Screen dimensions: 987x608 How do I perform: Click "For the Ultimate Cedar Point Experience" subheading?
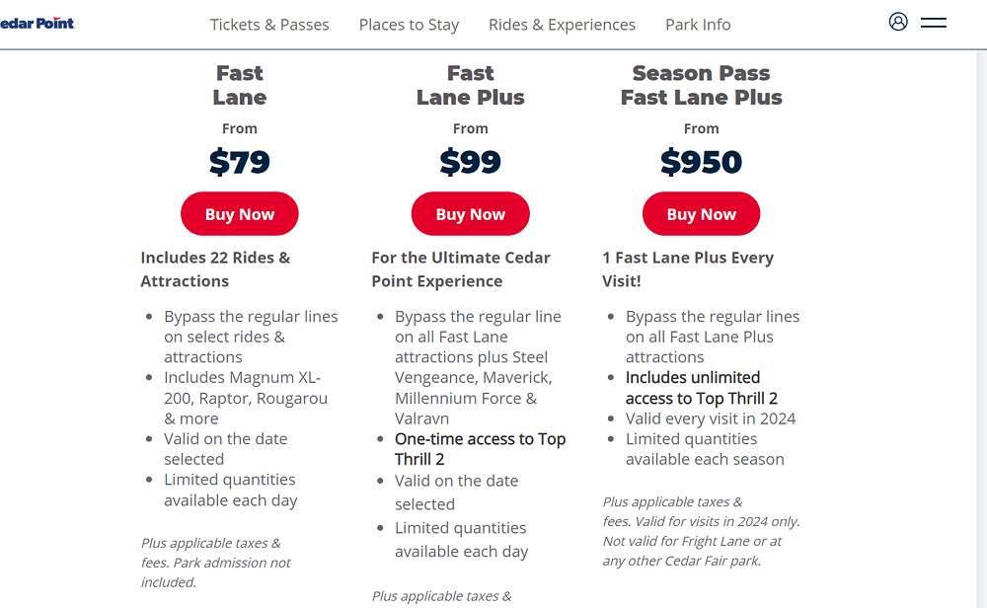pos(461,269)
